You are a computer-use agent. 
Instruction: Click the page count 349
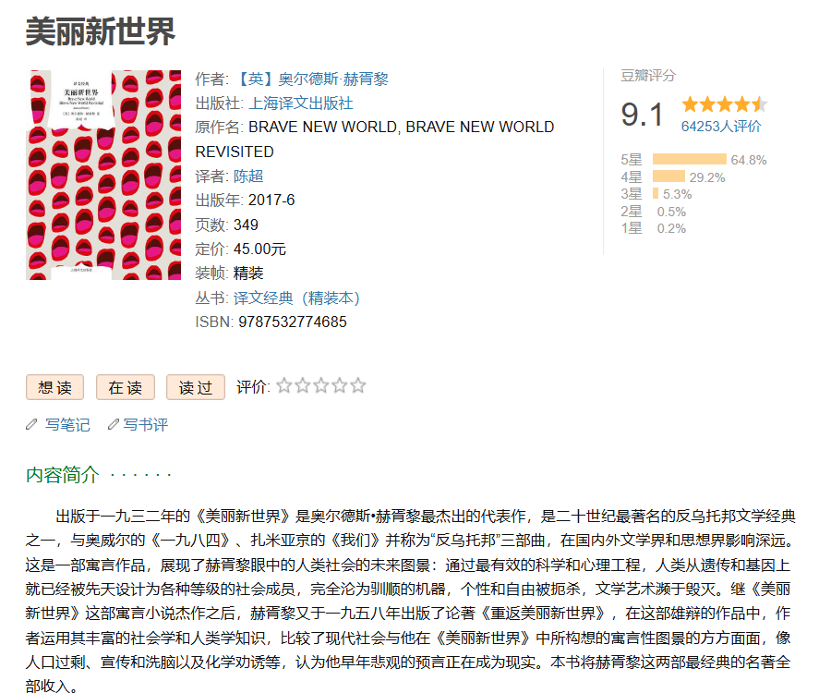click(x=246, y=225)
